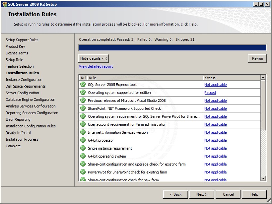272x204 pixels.
Task: Open Not applicable status for SharePoint upgrade check
Action: coord(216,165)
